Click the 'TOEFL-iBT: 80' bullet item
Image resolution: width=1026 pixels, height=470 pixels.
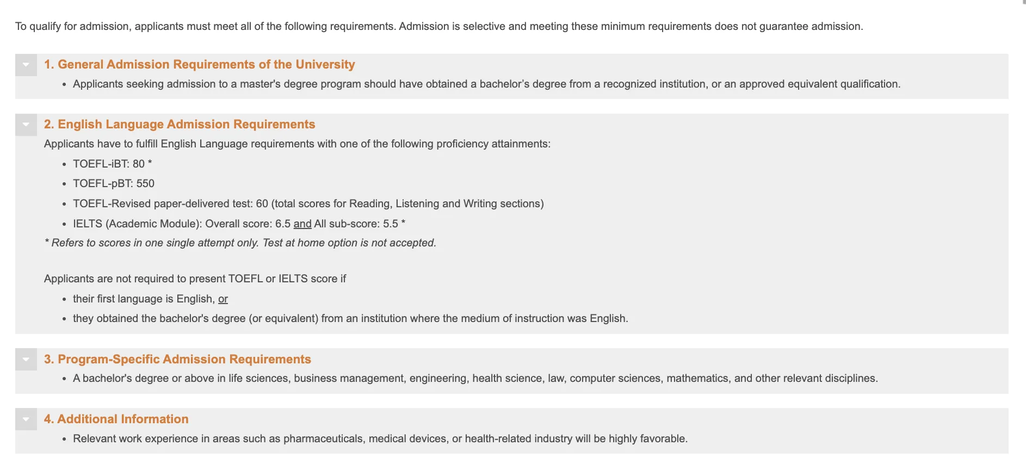(x=112, y=164)
